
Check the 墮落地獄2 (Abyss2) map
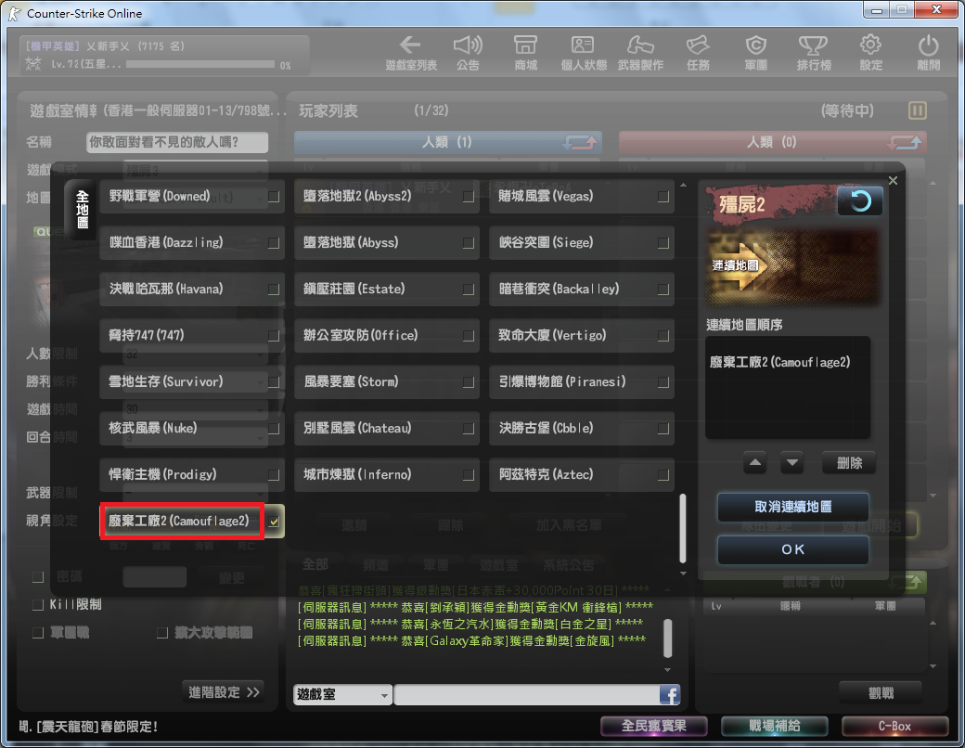coord(469,197)
